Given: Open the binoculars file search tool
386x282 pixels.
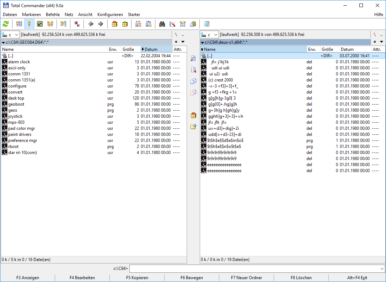Looking at the screenshot, I should point(162,24).
